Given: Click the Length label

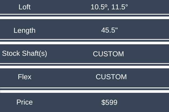Looking at the screenshot, I should coord(24,30).
